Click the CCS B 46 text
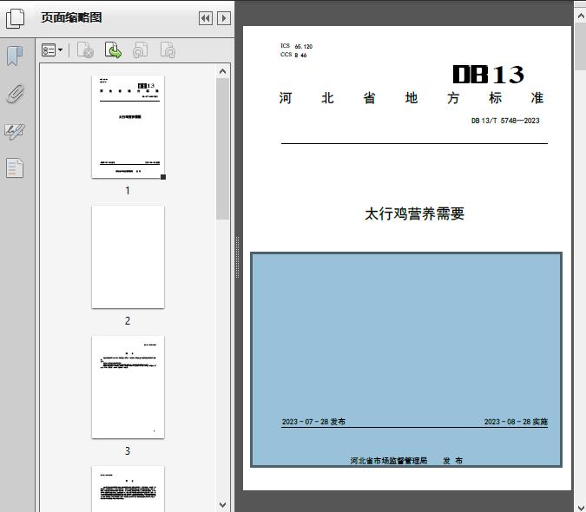 coord(293,55)
